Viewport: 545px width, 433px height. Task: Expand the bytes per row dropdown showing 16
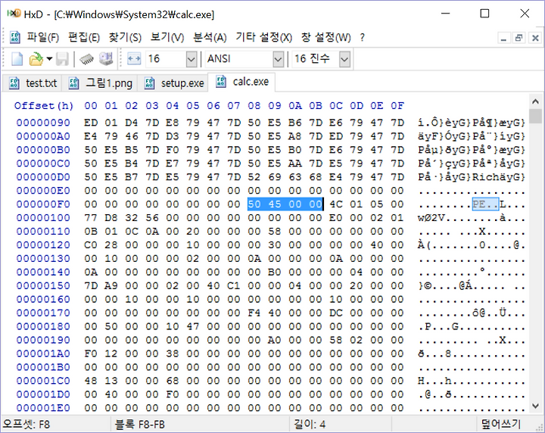[x=192, y=59]
